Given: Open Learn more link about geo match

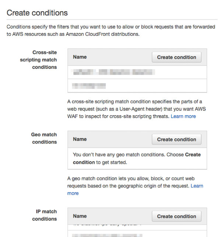Looking at the screenshot, I should [197, 186].
